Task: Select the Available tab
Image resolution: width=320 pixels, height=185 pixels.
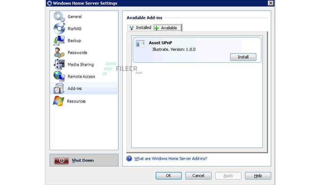Action: tap(167, 28)
